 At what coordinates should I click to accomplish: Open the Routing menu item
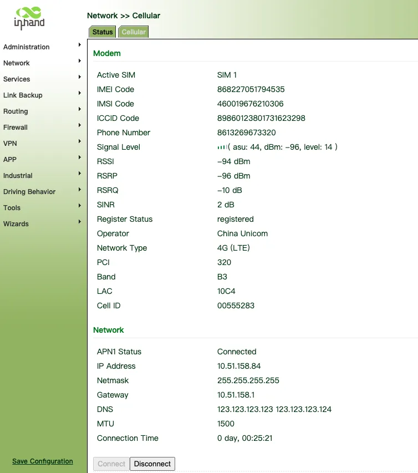pyautogui.click(x=16, y=111)
